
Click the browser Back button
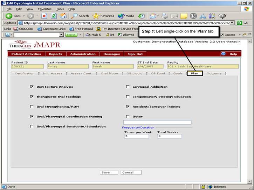pos(13,16)
